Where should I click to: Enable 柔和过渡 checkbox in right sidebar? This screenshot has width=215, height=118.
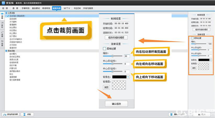pyautogui.click(x=193, y=38)
